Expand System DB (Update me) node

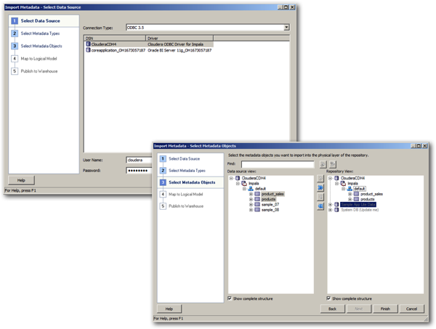(331, 210)
